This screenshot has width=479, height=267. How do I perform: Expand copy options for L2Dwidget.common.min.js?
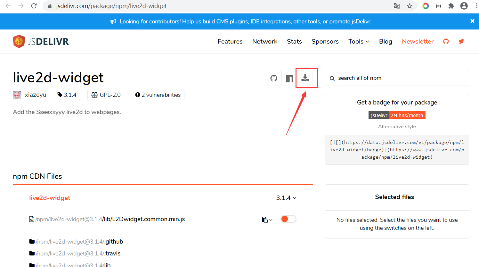point(267,220)
